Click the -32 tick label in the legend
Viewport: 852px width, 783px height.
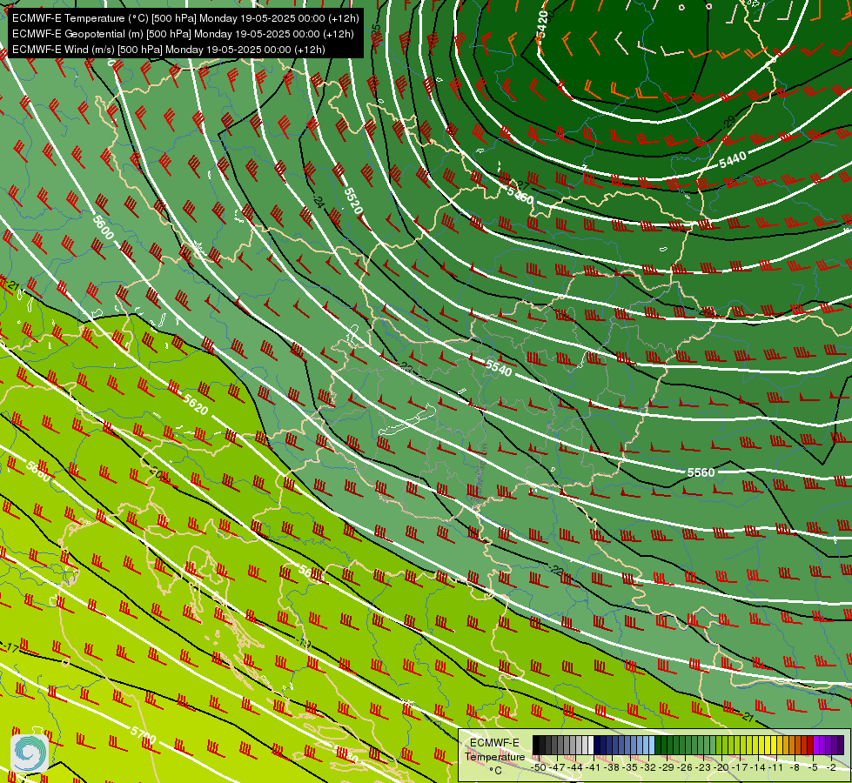click(x=648, y=767)
